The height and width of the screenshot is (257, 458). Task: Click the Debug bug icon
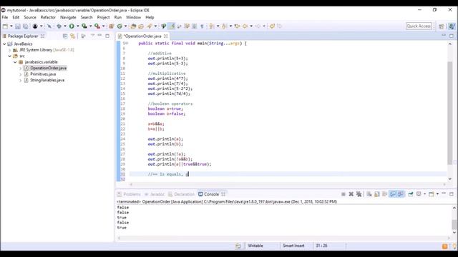click(x=59, y=26)
